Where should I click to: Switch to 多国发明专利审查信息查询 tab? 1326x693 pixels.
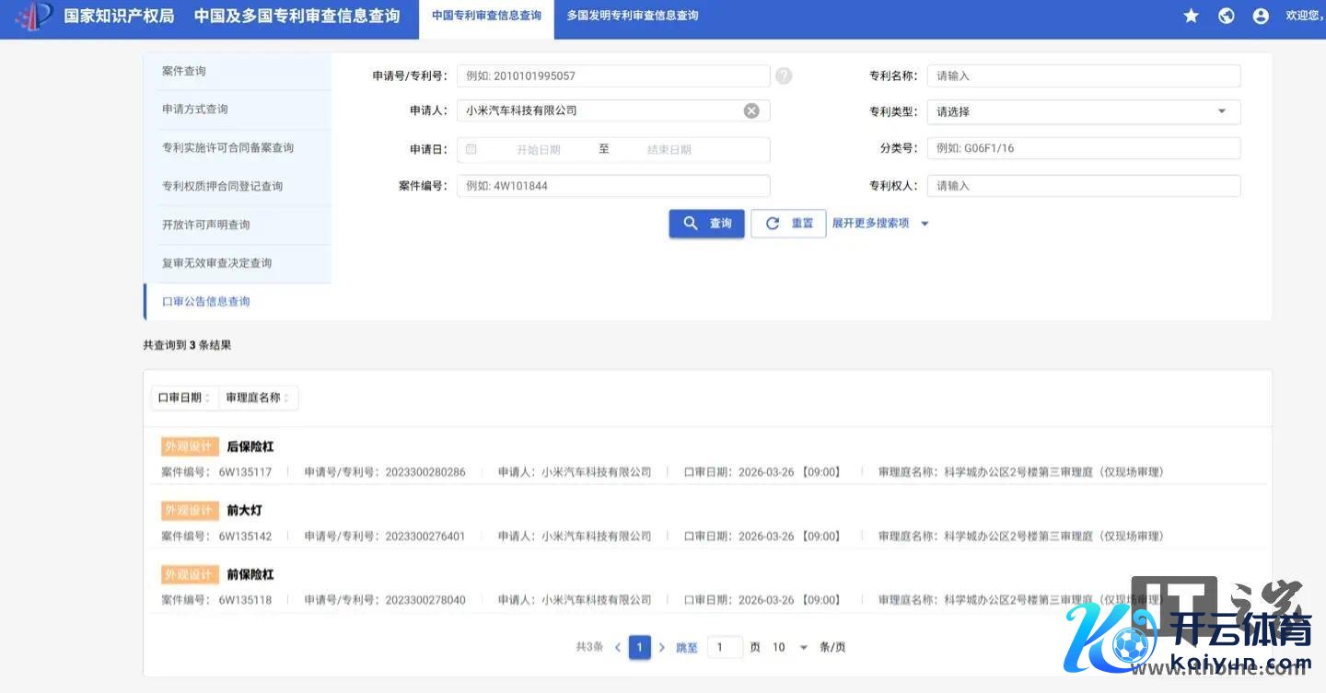point(632,16)
